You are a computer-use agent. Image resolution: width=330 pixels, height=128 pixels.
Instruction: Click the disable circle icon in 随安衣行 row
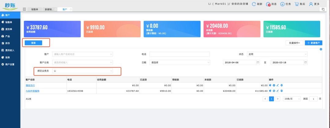click(x=274, y=85)
